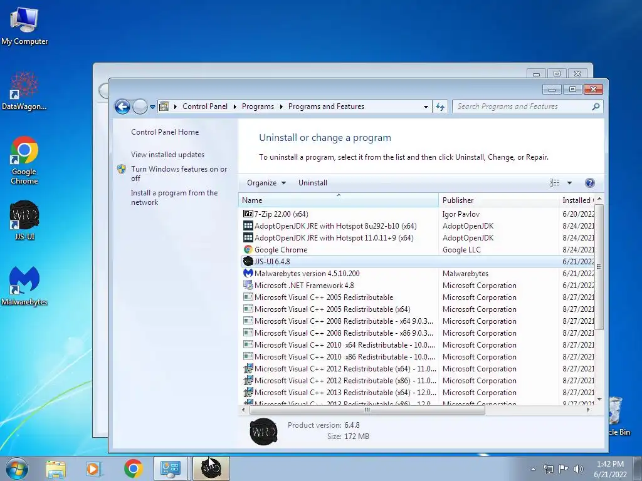Viewport: 642px width, 481px height.
Task: Sort by the Installed On column header
Action: (x=577, y=200)
